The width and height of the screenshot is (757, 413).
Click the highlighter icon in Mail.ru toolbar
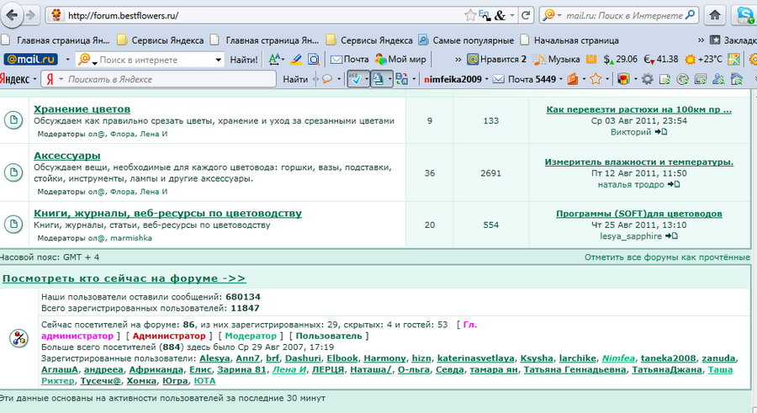coord(295,59)
